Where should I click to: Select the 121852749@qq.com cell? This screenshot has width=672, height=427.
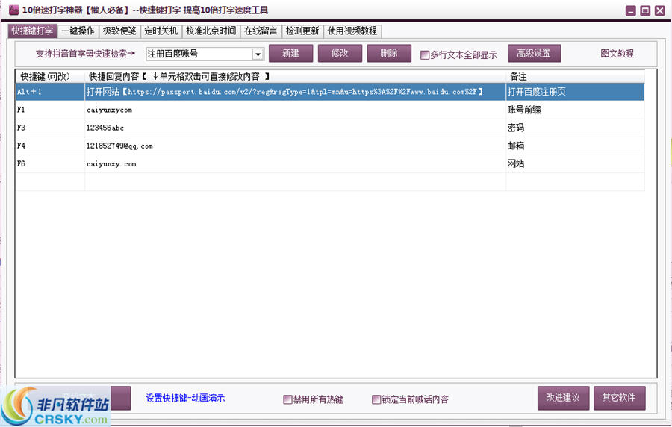coord(295,146)
